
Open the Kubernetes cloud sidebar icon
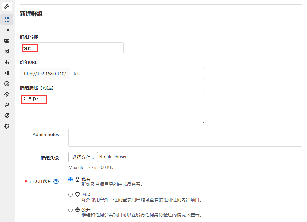(x=7, y=94)
